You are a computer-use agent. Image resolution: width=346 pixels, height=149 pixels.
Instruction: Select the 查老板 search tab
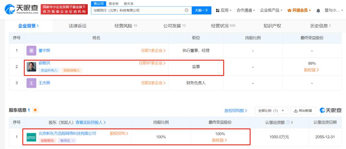(x=114, y=4)
